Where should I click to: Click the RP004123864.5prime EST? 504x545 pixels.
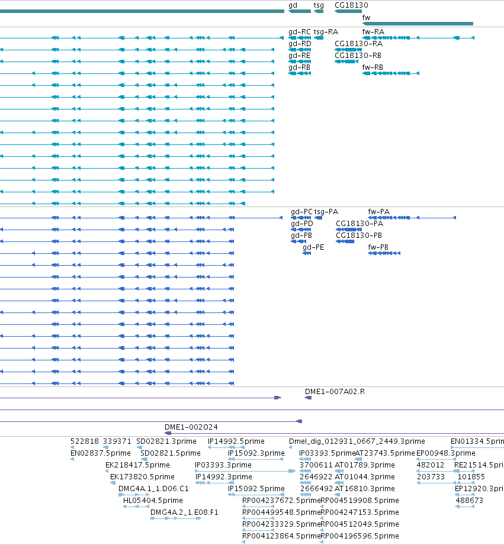pos(244,542)
